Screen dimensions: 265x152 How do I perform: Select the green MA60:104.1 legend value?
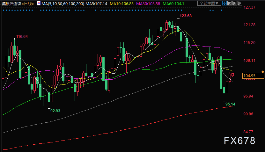173,4
